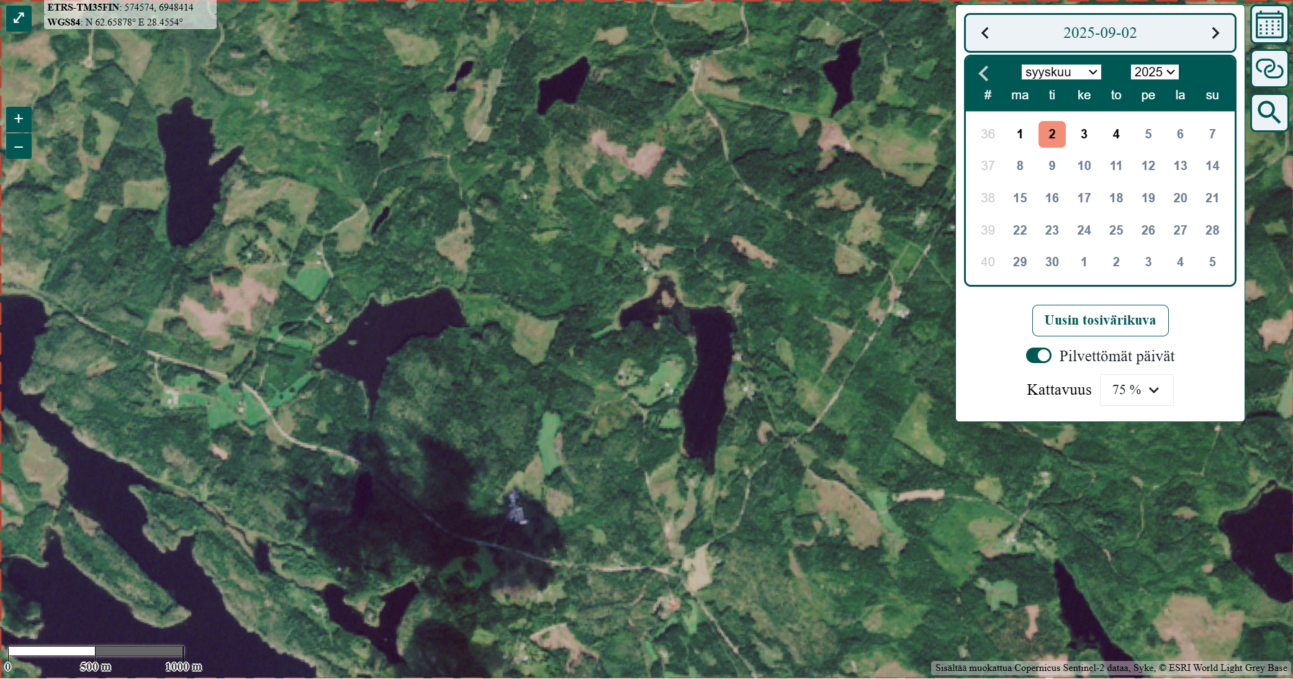Select September 3 in calendar
This screenshot has width=1293, height=679.
tap(1084, 134)
